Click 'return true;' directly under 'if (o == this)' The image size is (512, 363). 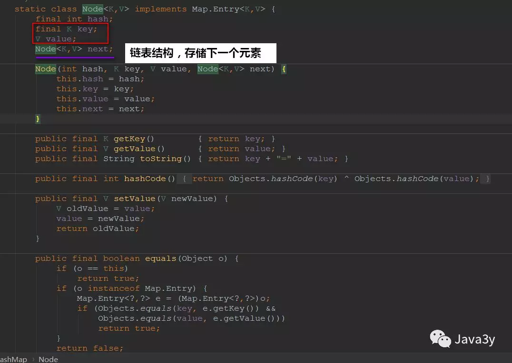click(108, 278)
